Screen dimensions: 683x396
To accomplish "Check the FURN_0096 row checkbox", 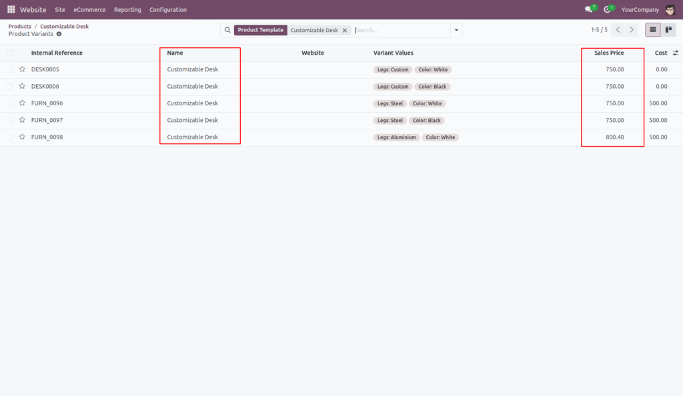I will coord(9,103).
